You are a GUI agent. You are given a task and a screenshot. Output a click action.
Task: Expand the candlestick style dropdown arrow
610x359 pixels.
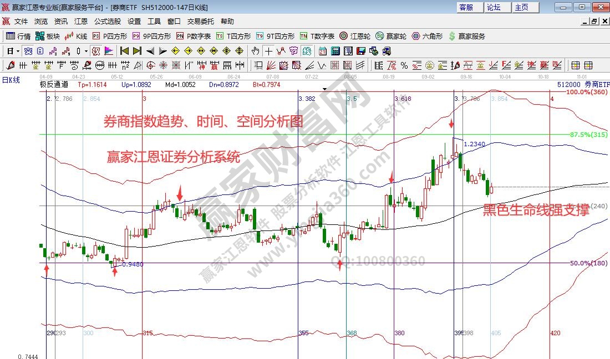(85, 51)
